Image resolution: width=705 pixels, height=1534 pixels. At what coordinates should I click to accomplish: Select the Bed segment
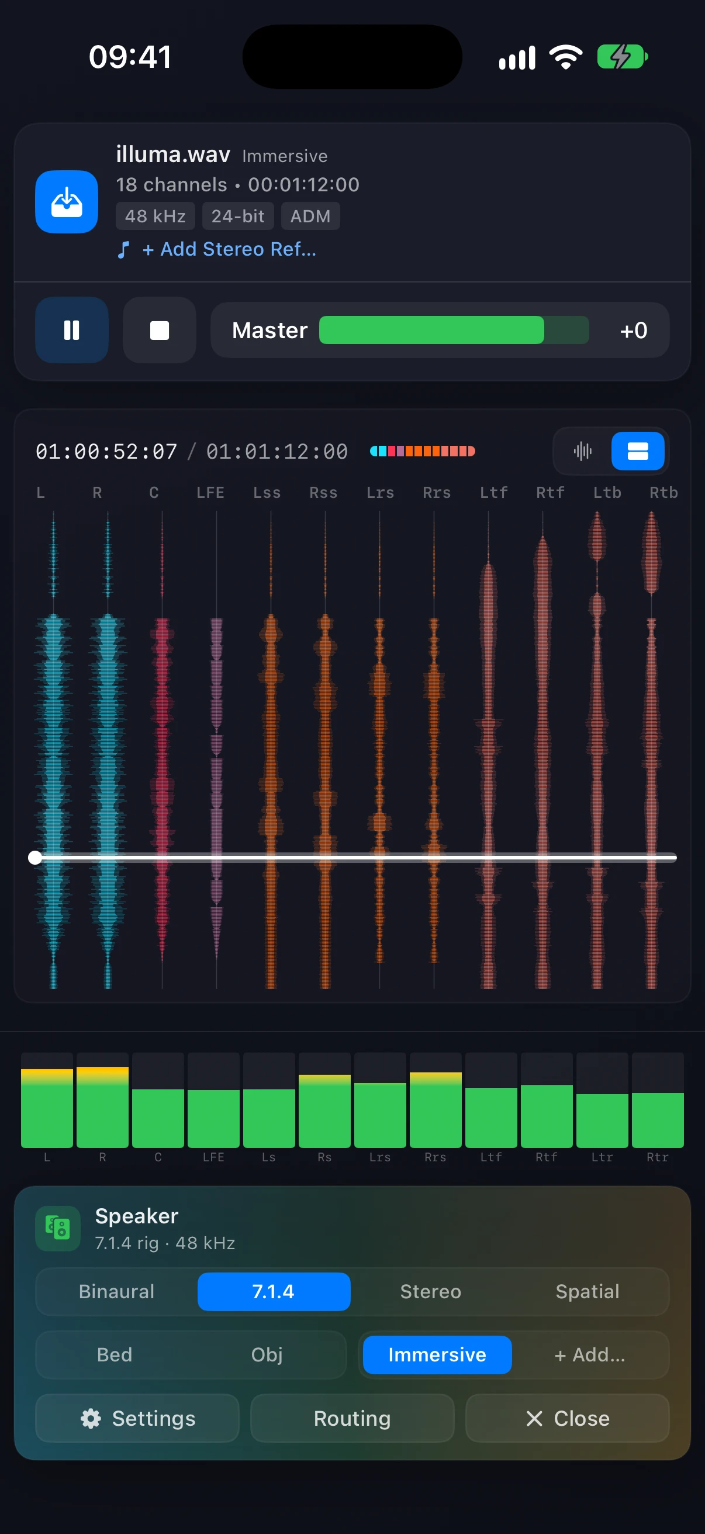pos(114,1354)
